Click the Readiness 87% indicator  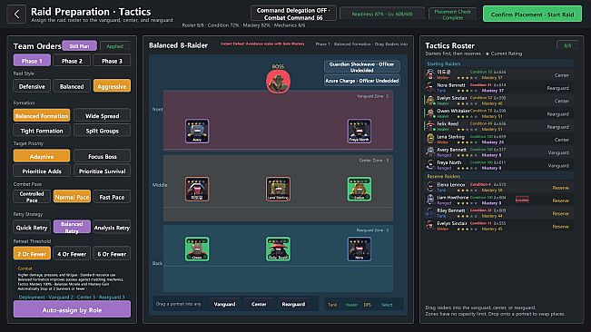(382, 14)
